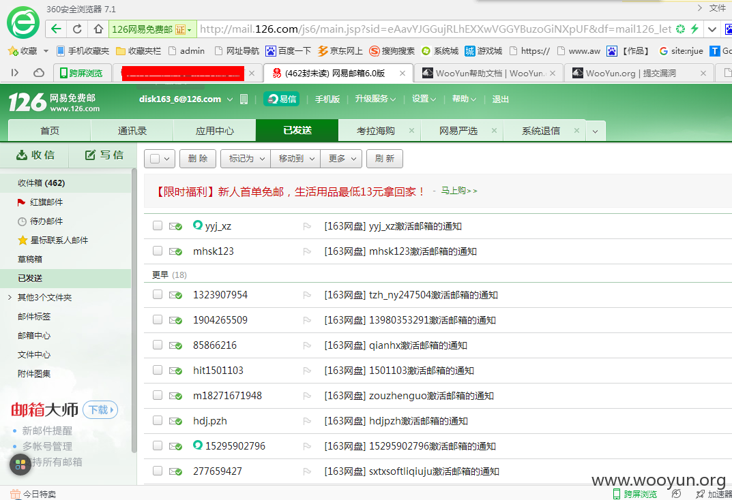Open the 百度一下 bookmark

(x=288, y=51)
